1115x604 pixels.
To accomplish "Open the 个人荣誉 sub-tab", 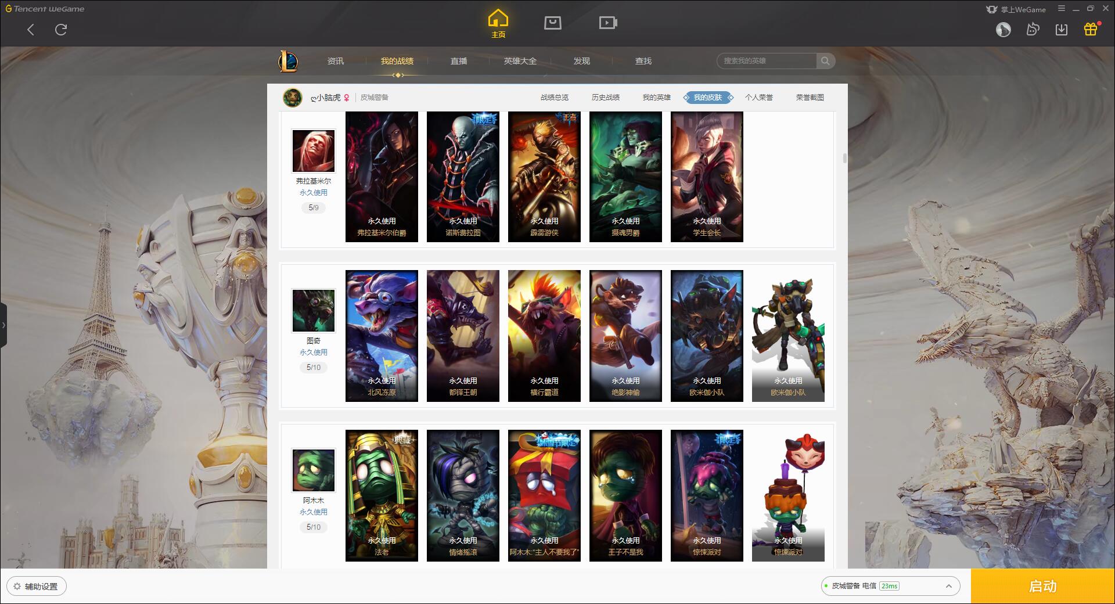I will pos(759,98).
